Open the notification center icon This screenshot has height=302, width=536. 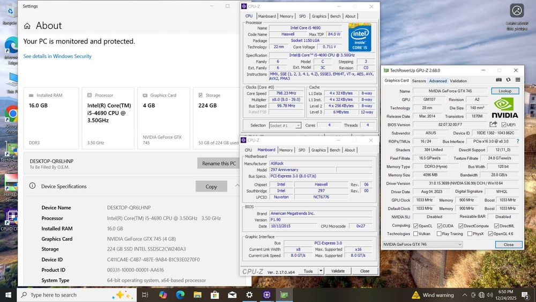525,295
